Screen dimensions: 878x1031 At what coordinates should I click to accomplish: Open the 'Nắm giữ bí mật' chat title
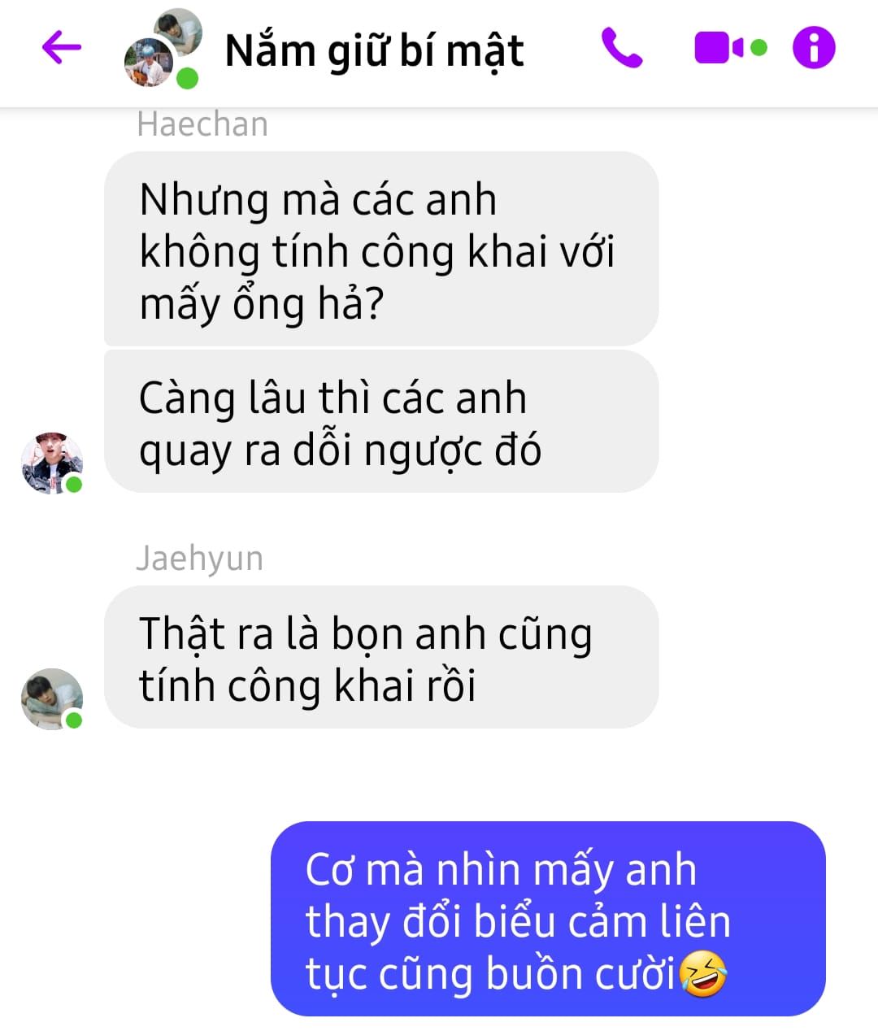(x=374, y=50)
